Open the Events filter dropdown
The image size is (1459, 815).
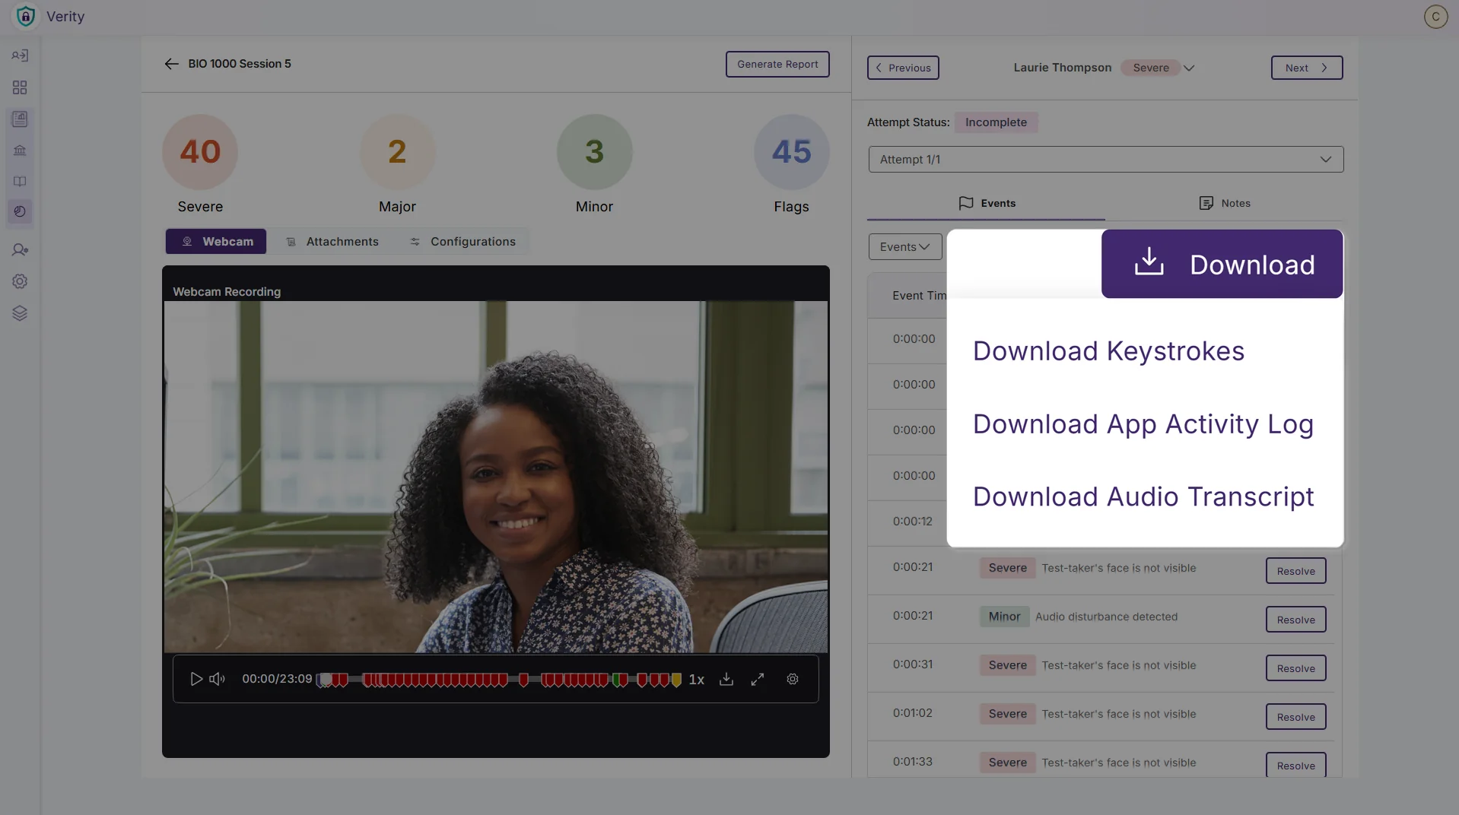pos(904,247)
